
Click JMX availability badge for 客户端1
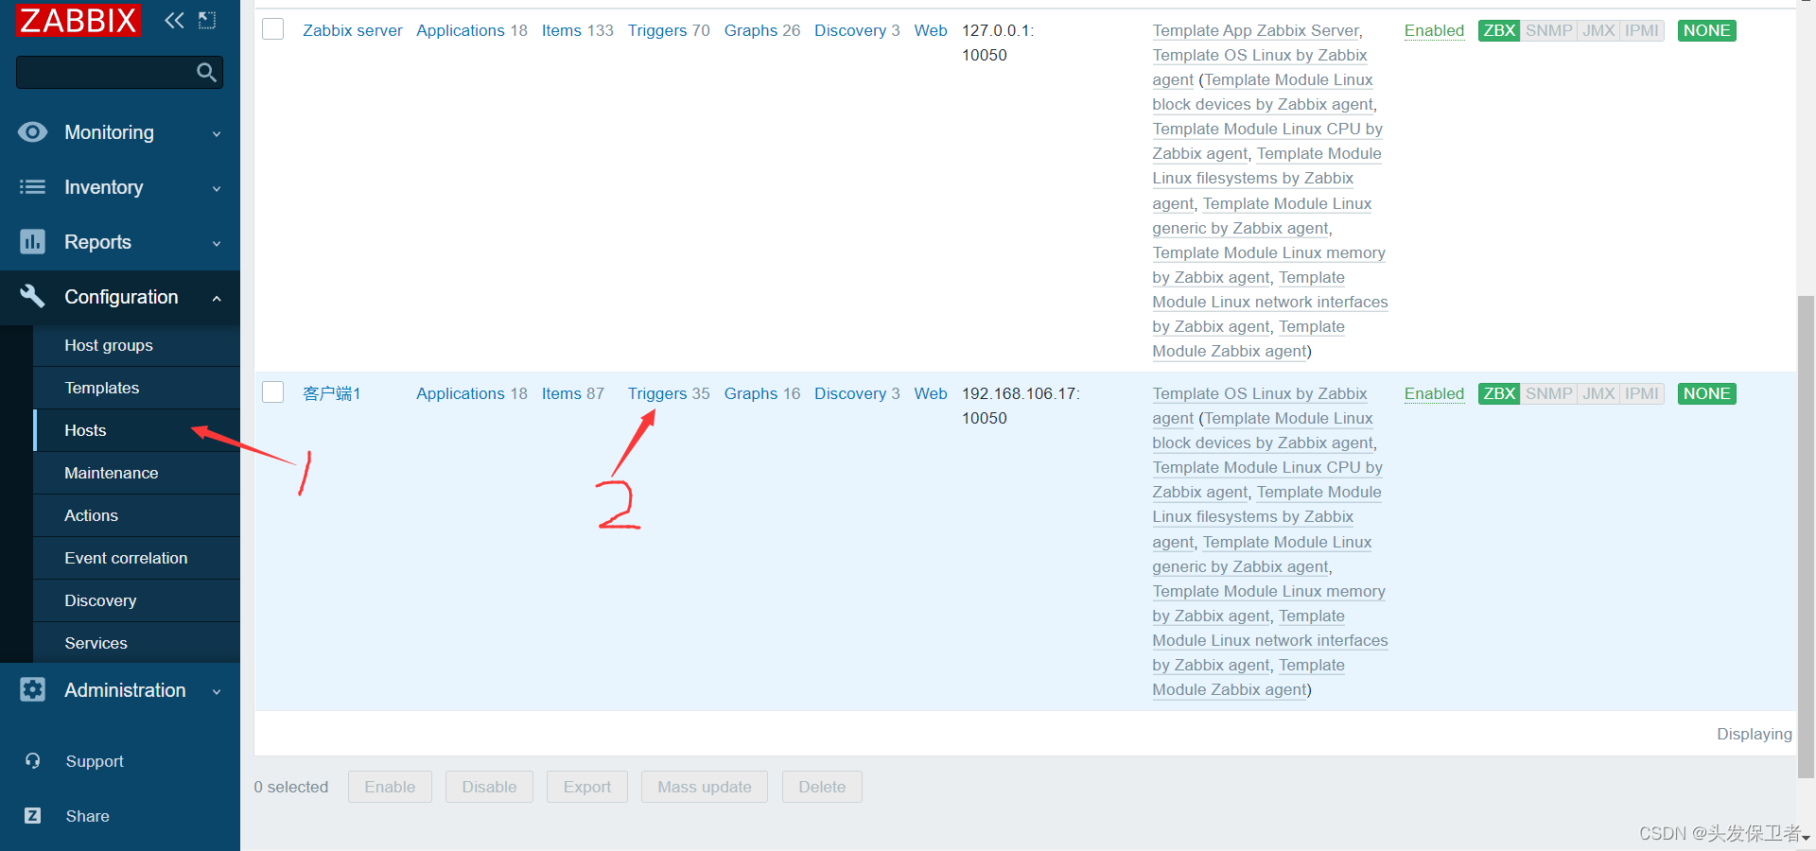tap(1598, 393)
